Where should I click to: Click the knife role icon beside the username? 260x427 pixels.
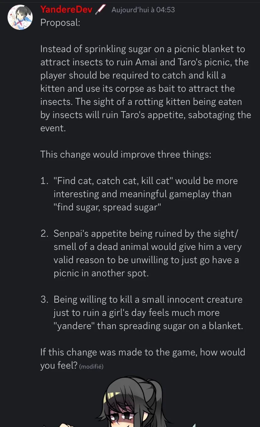pos(100,10)
